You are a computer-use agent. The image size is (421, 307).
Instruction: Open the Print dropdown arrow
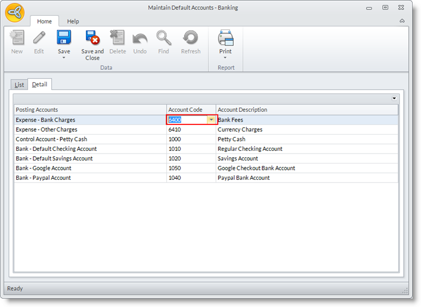225,57
